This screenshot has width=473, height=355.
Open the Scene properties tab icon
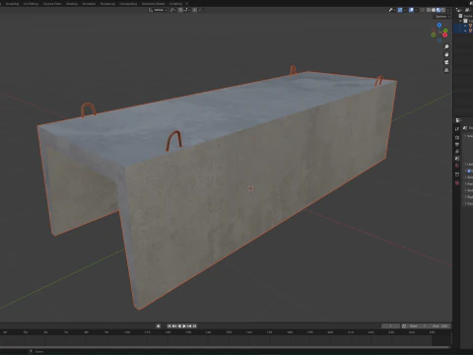coord(457,159)
